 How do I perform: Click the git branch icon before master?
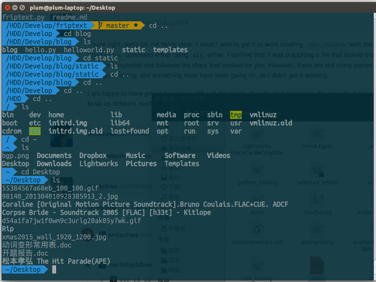pyautogui.click(x=100, y=26)
